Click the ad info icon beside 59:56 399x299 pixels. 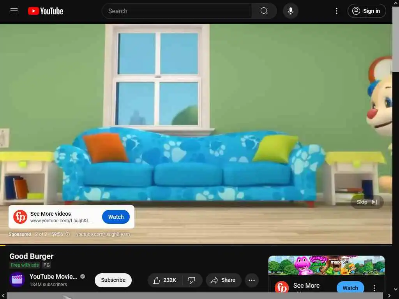coord(67,234)
